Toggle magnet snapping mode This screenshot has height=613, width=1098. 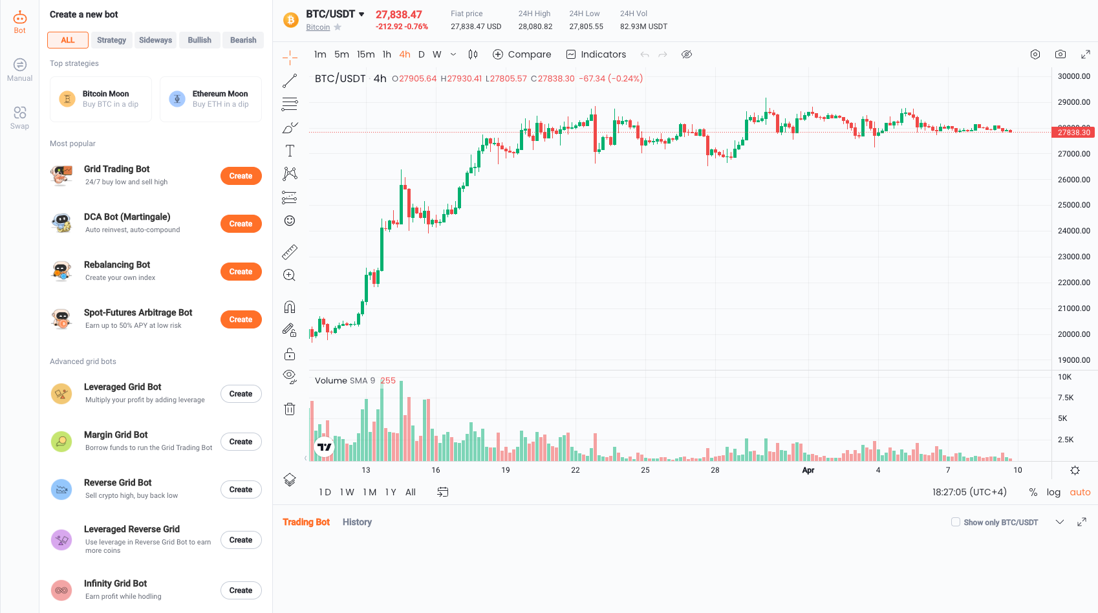coord(290,306)
